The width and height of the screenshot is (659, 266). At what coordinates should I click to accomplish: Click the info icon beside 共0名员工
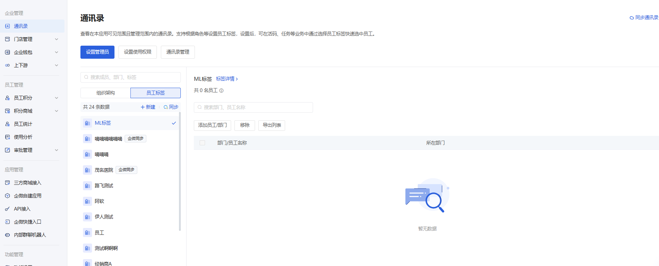tap(221, 91)
